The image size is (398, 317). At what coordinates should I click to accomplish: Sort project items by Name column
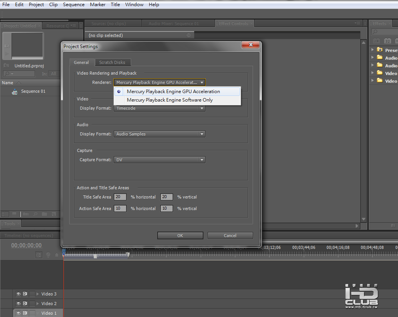click(x=11, y=83)
